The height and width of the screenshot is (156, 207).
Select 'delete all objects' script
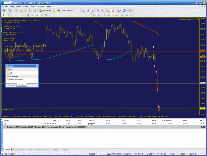coord(16,79)
